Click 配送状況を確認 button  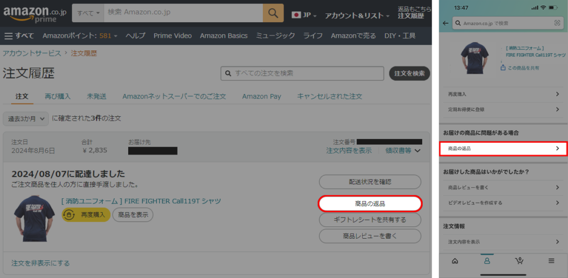click(x=370, y=182)
